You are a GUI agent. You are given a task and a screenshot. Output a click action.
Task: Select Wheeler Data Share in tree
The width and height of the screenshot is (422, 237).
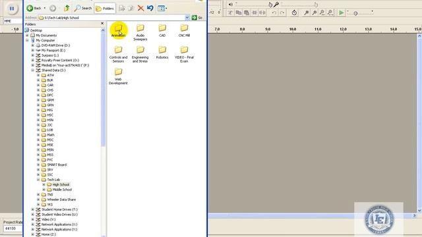point(61,199)
